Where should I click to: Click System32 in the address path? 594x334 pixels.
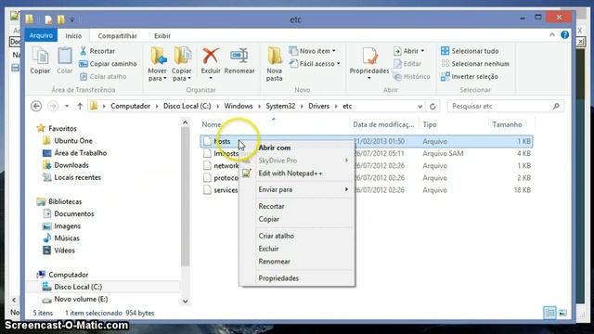coord(280,106)
